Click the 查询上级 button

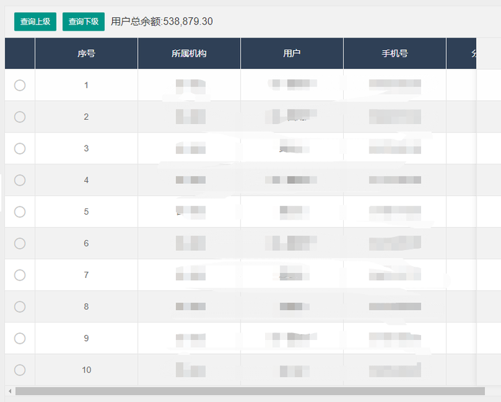(x=35, y=22)
